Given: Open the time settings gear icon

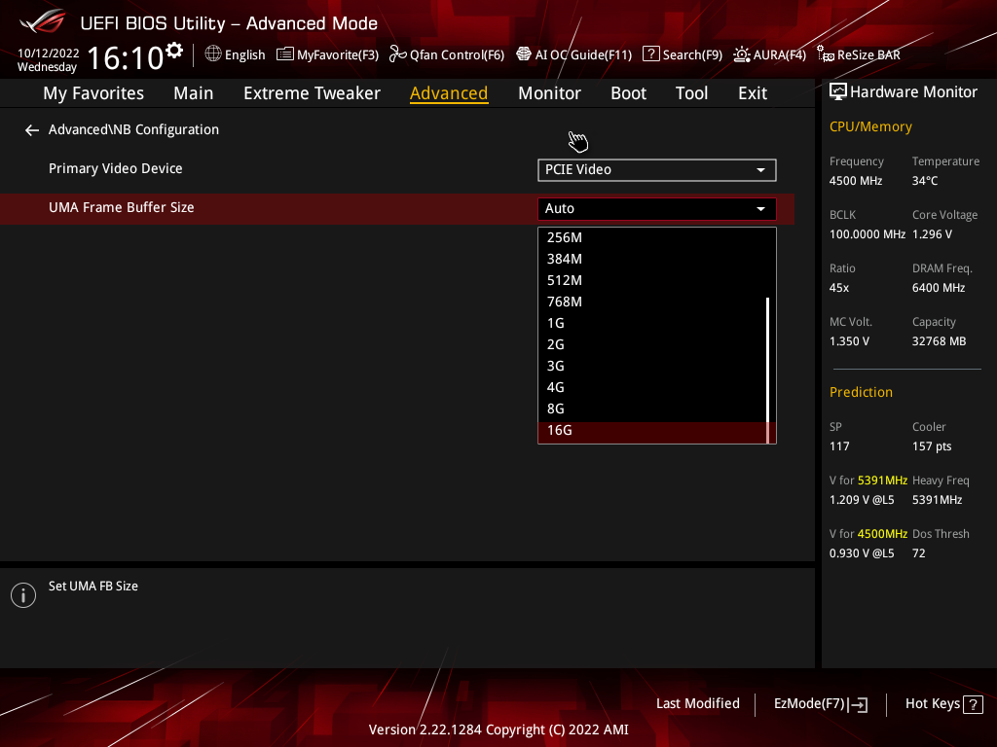Looking at the screenshot, I should [x=174, y=51].
